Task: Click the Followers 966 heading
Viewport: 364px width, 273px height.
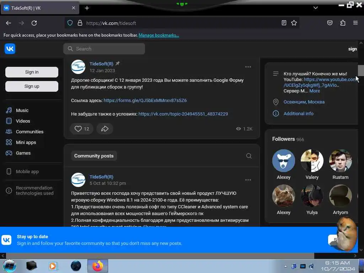Action: pos(288,139)
